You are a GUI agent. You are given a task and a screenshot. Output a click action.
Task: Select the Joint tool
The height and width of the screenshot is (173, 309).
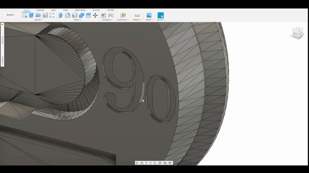tap(111, 15)
